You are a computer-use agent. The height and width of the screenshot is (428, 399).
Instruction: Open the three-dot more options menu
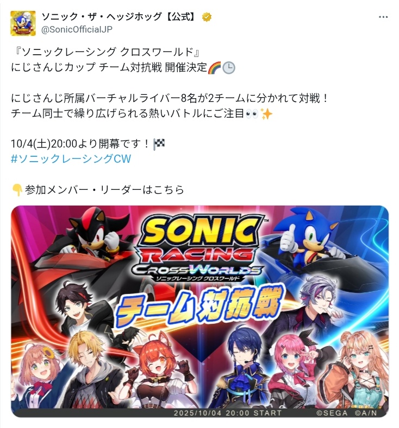tap(383, 17)
